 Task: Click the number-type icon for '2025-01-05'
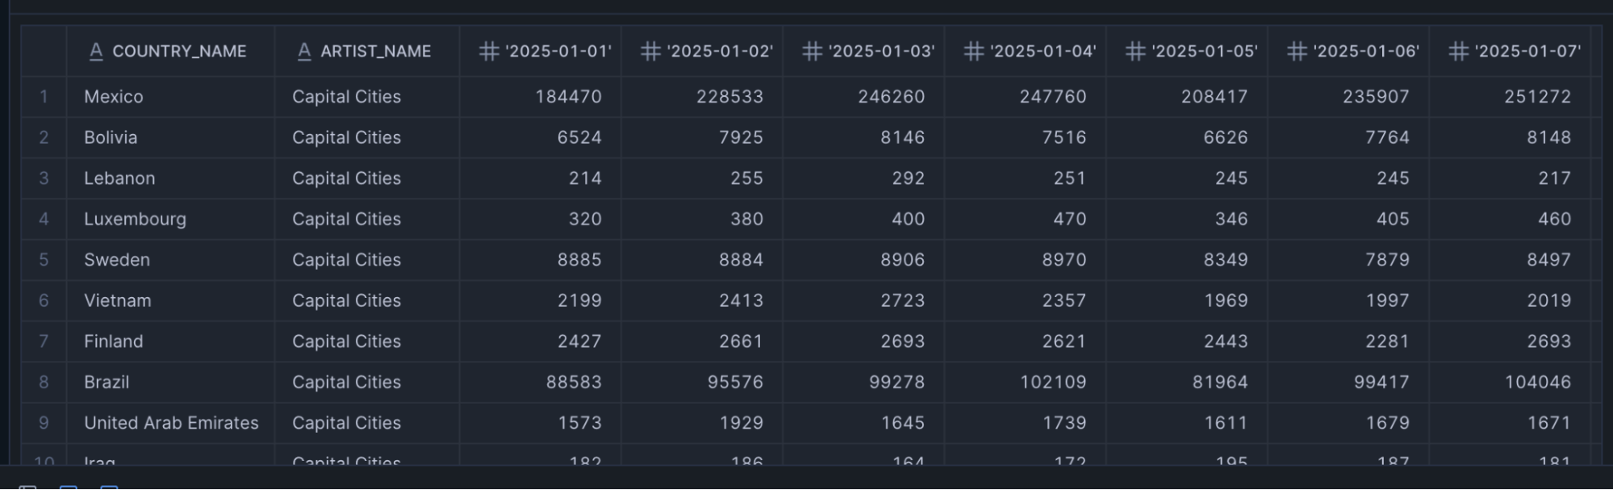[x=1135, y=52]
